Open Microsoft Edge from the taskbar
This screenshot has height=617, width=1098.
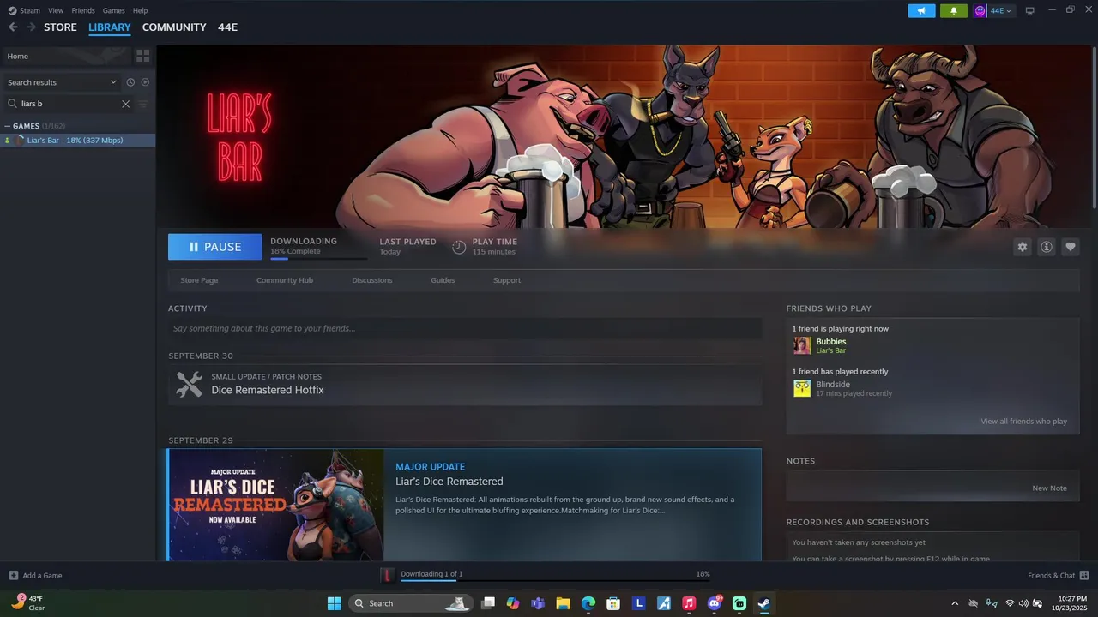(x=588, y=603)
